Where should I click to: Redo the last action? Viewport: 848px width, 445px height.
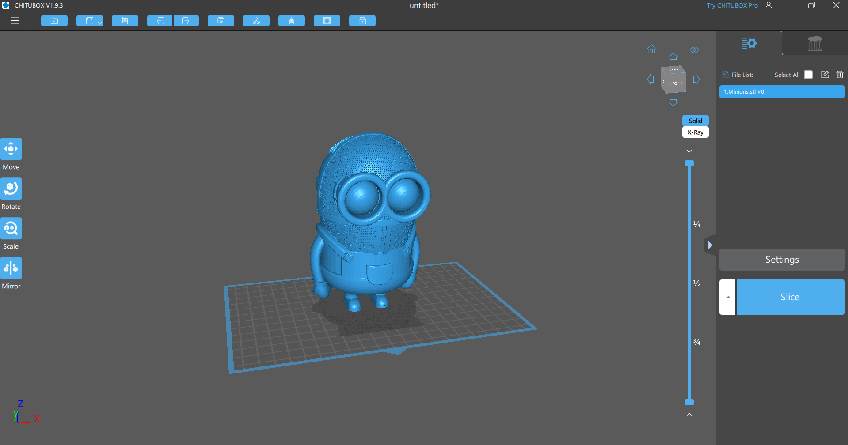coord(186,21)
